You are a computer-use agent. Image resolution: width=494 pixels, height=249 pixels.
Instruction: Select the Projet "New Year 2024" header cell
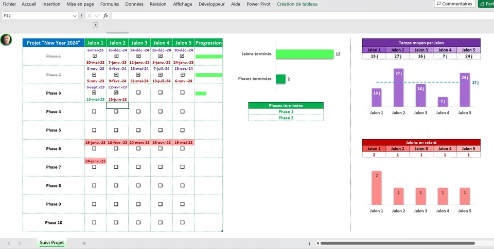pyautogui.click(x=54, y=43)
